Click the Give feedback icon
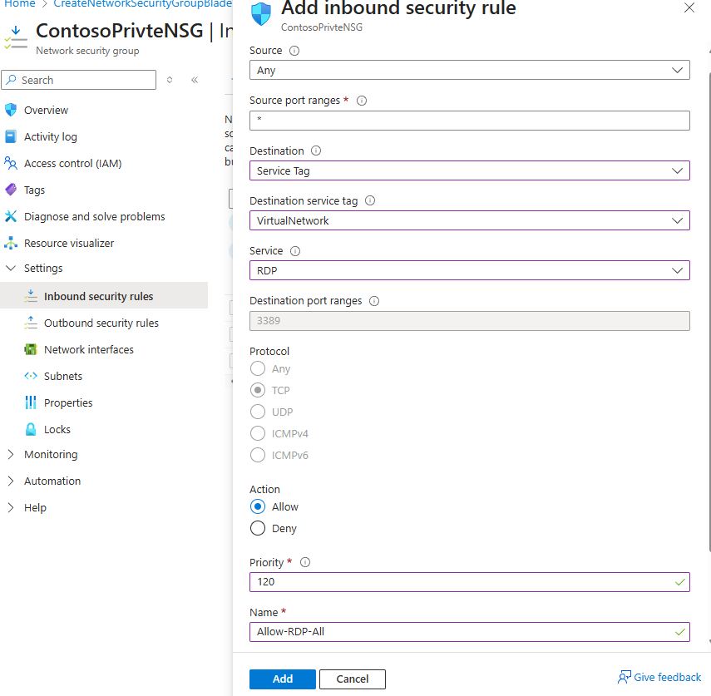 [624, 678]
